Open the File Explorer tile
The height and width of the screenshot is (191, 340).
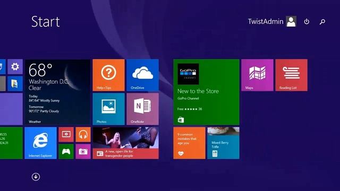click(x=15, y=84)
